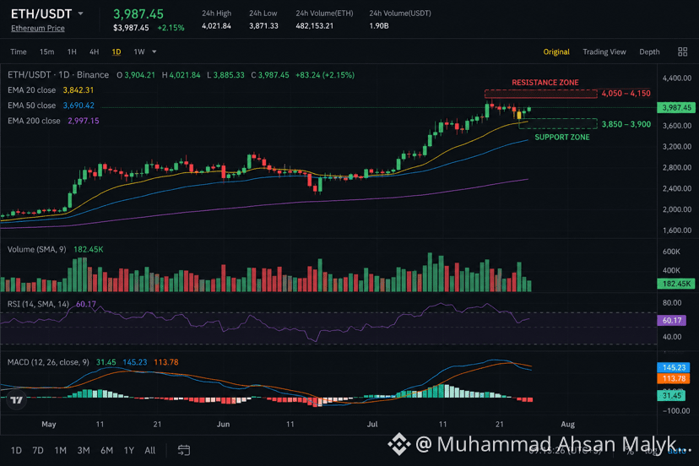Click the TradingView logo badge
The height and width of the screenshot is (466, 699).
tap(17, 399)
